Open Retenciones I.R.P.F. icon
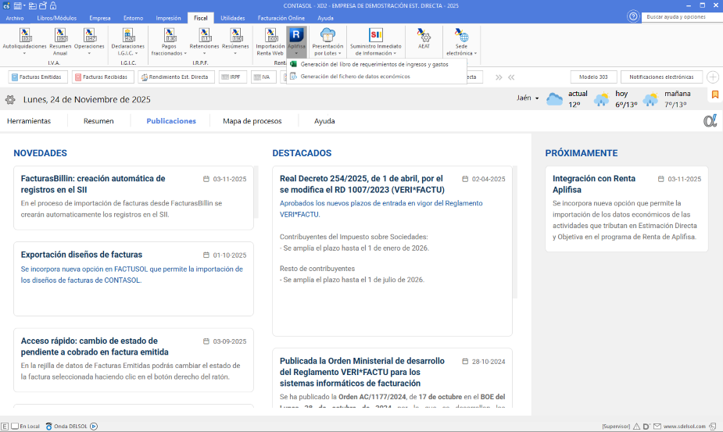Image resolution: width=723 pixels, height=432 pixels. (x=204, y=35)
